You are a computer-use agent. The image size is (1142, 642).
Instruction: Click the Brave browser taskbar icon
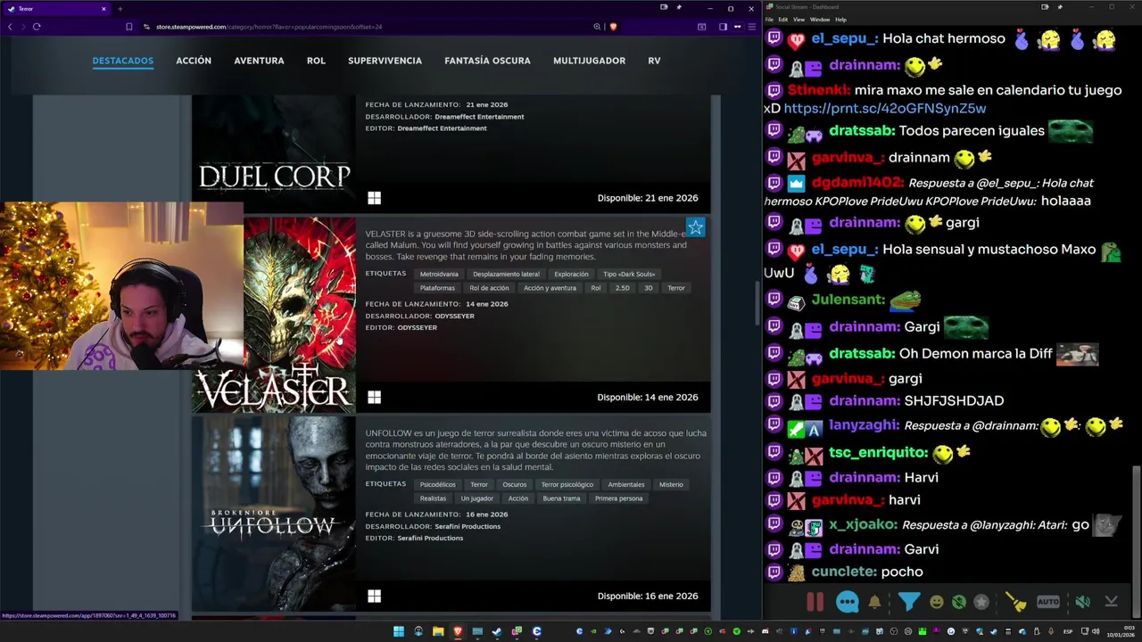click(x=458, y=631)
